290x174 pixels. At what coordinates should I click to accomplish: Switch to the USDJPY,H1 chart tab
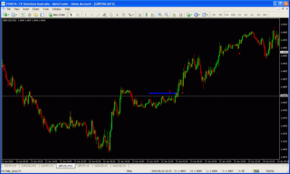point(10,166)
